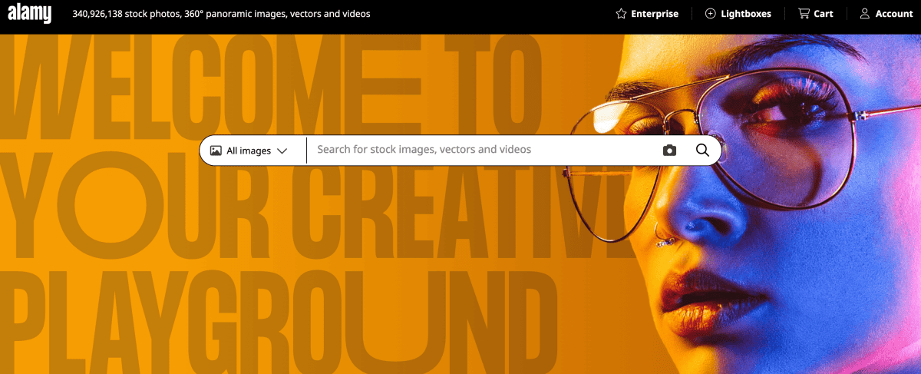Click the Account person icon

tap(865, 14)
